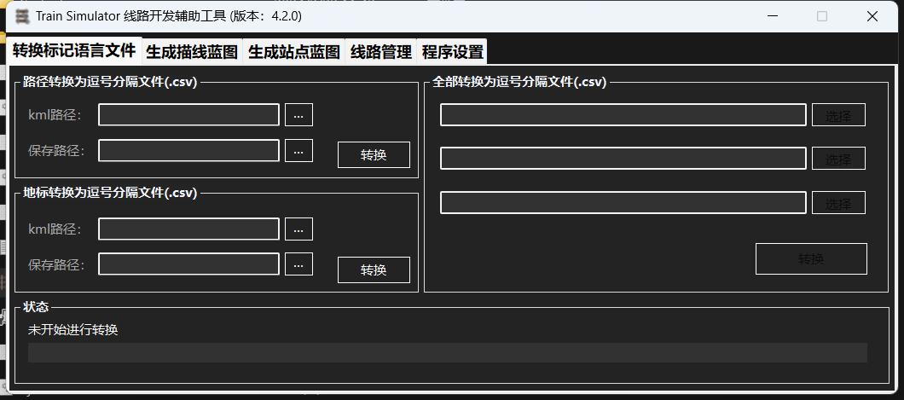Browse 保存路径 with ... button in 地标转换 group
Image resolution: width=904 pixels, height=400 pixels.
(x=298, y=264)
